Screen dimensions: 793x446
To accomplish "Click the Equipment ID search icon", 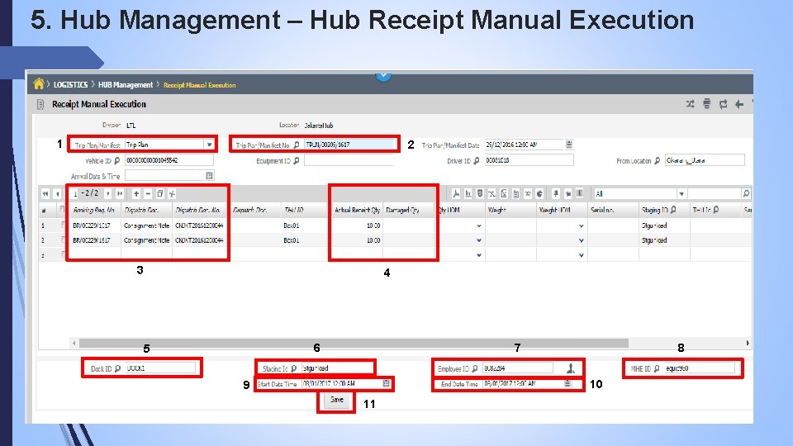I will (x=297, y=161).
